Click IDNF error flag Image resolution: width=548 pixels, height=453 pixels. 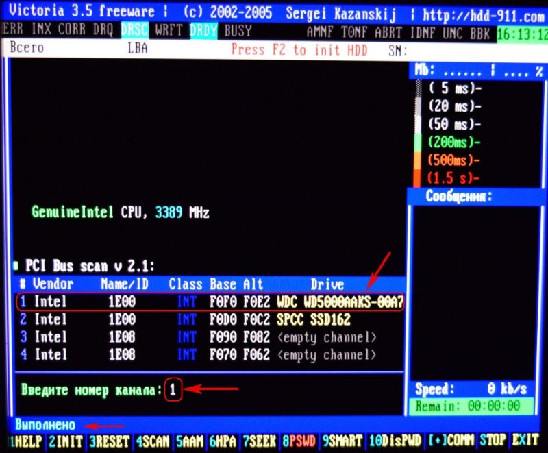pyautogui.click(x=423, y=34)
